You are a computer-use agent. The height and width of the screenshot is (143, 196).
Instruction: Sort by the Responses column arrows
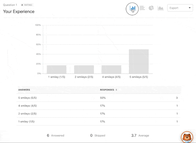pos(116,90)
